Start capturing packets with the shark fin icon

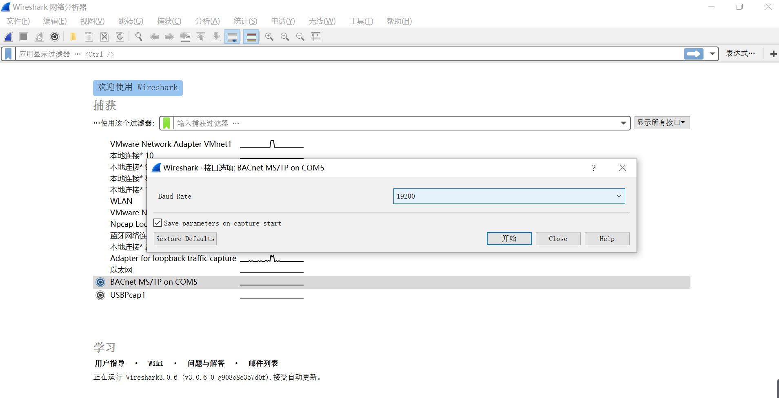coord(9,37)
